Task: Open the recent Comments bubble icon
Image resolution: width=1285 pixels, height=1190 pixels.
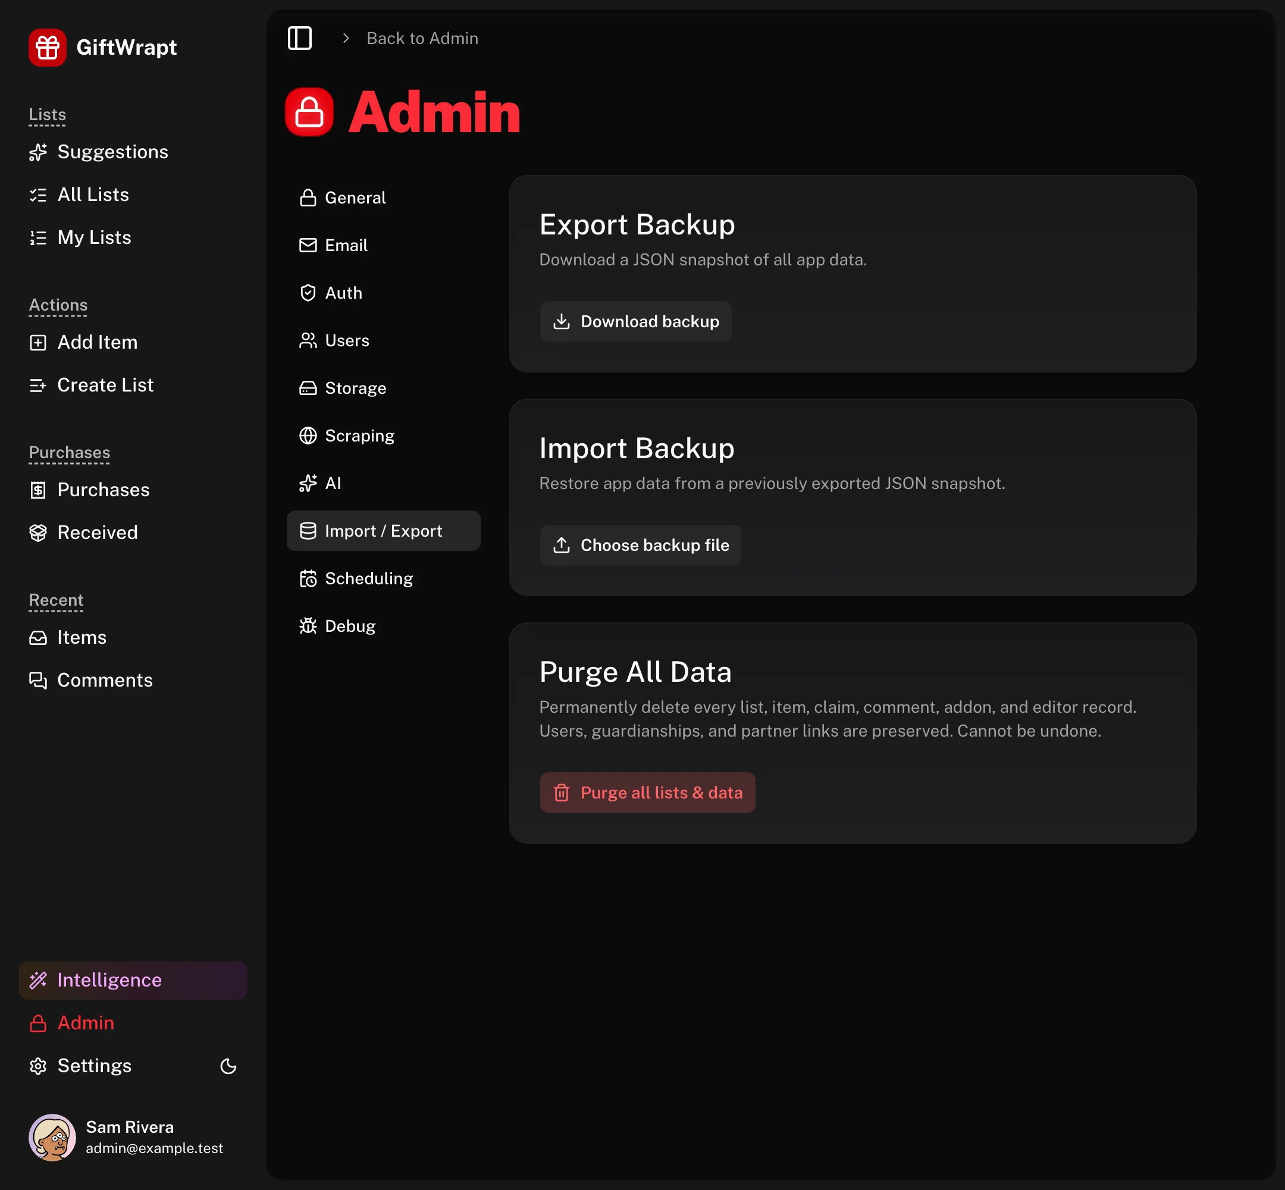Action: [38, 680]
